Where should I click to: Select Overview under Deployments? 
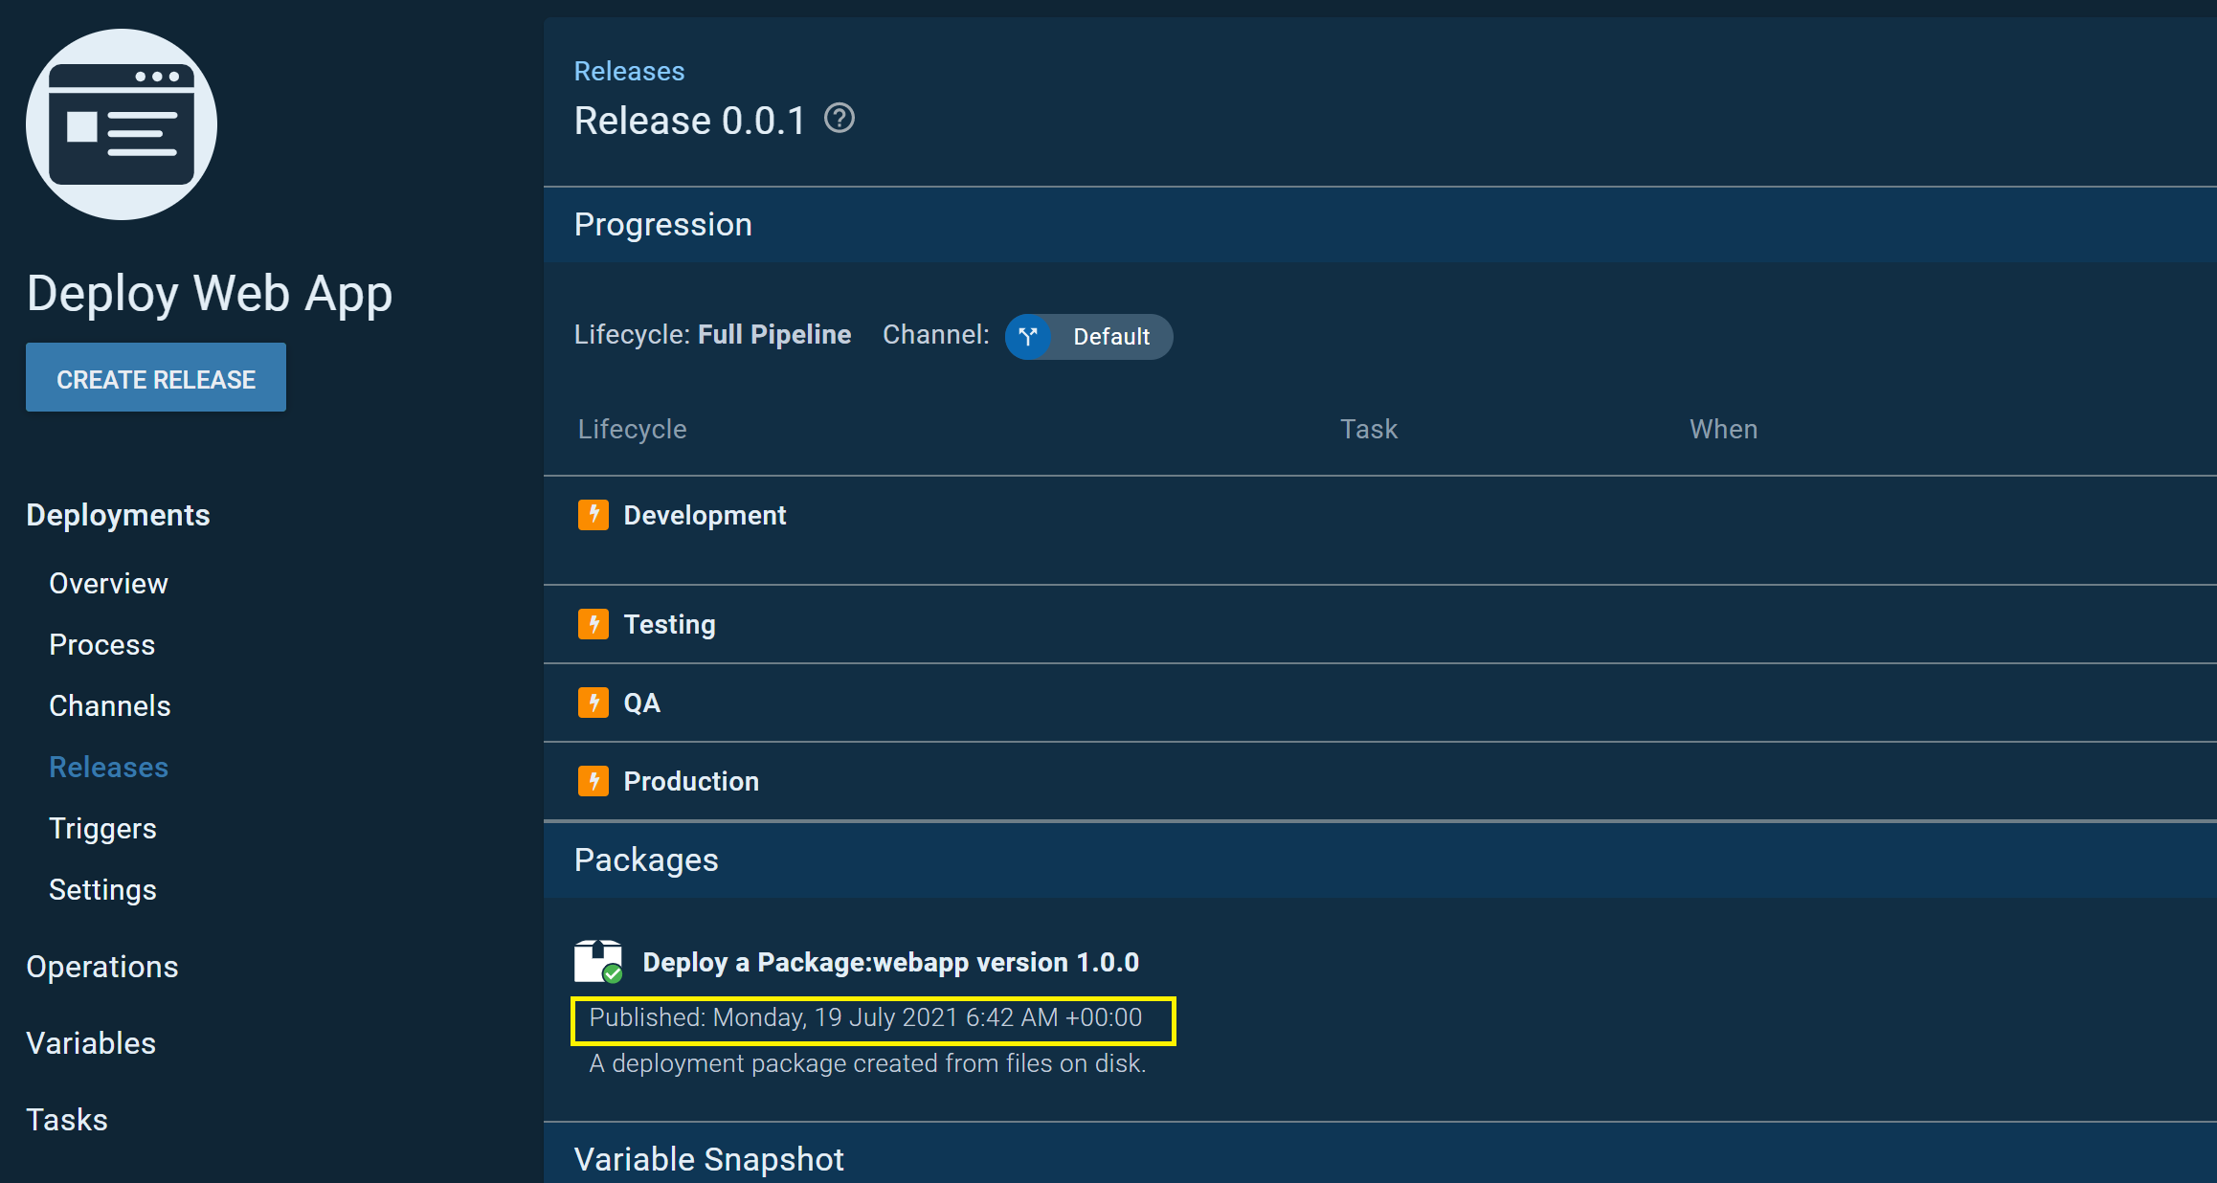pyautogui.click(x=108, y=583)
